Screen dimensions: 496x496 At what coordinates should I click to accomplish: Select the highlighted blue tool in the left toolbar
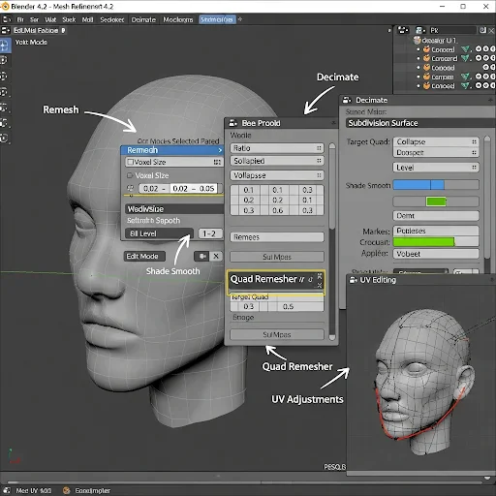coord(5,46)
